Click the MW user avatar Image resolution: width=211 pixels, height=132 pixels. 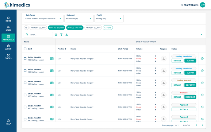202,5
